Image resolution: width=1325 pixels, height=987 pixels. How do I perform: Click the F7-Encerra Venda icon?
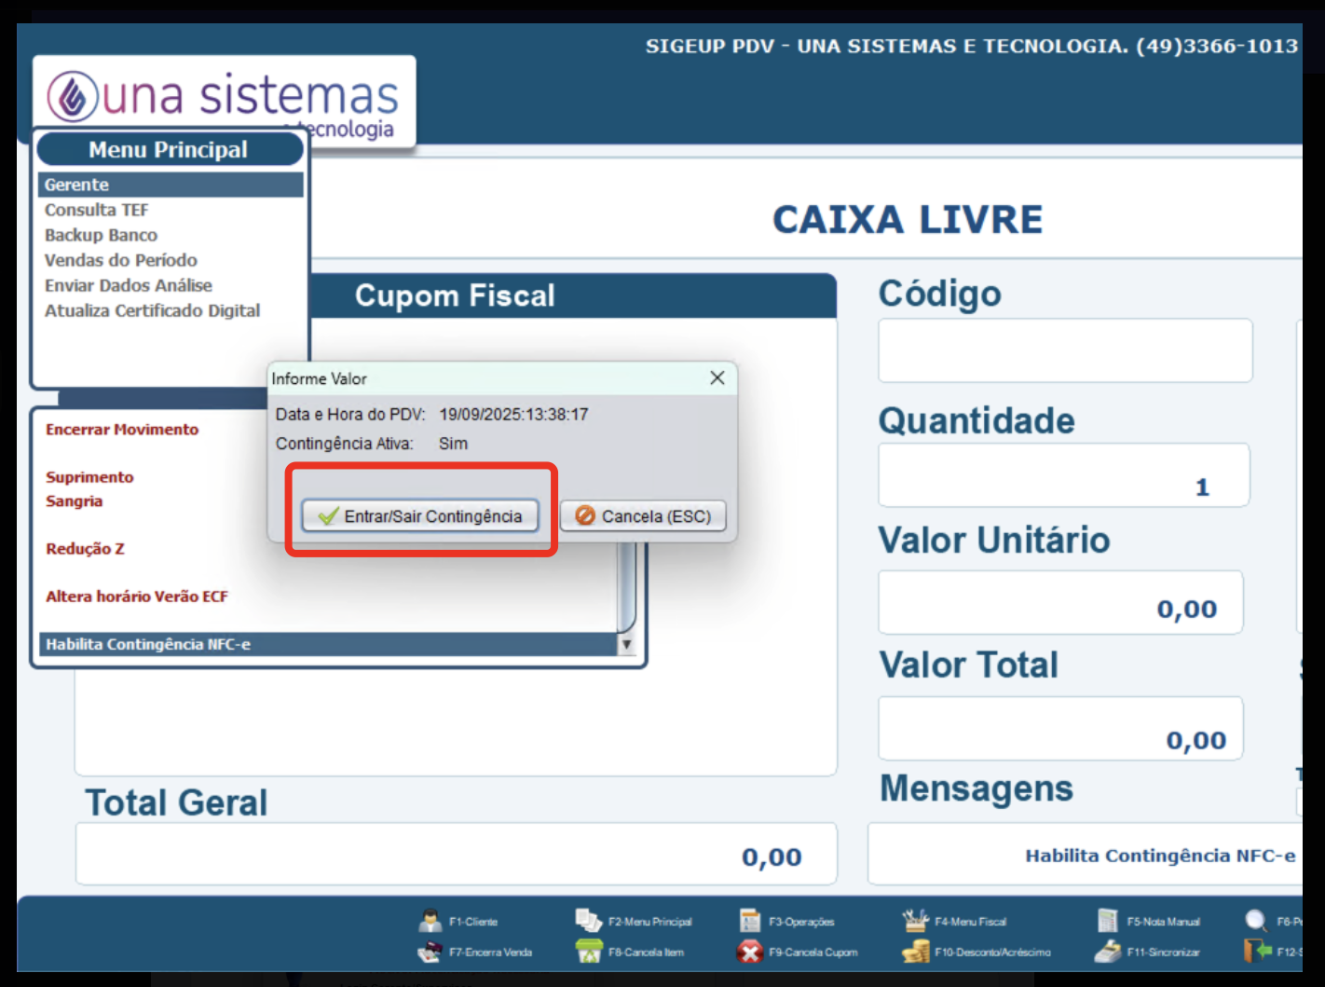point(430,952)
